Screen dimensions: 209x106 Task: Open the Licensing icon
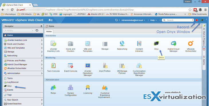88,87
